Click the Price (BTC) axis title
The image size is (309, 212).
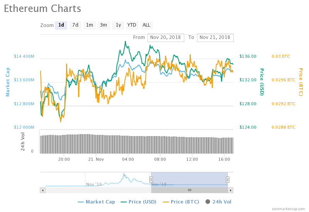pos(301,82)
